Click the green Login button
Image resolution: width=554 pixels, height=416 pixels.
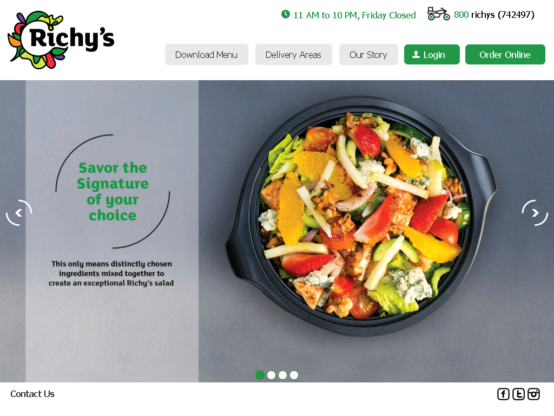click(432, 55)
